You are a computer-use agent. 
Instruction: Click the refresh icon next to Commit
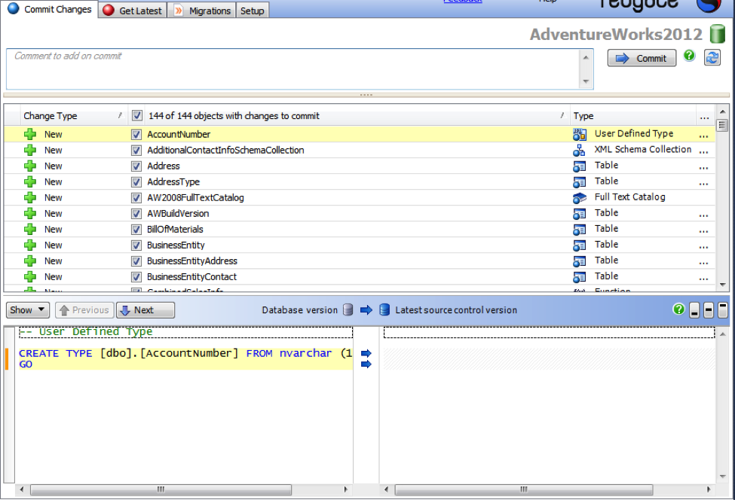pyautogui.click(x=712, y=57)
